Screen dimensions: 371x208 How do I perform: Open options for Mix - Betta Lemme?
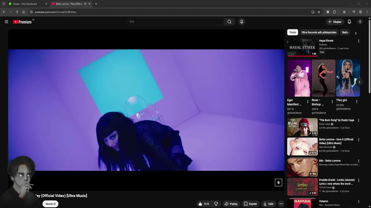click(x=359, y=161)
